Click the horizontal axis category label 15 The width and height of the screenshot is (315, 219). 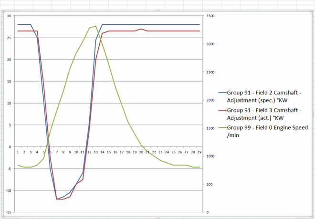click(x=109, y=152)
